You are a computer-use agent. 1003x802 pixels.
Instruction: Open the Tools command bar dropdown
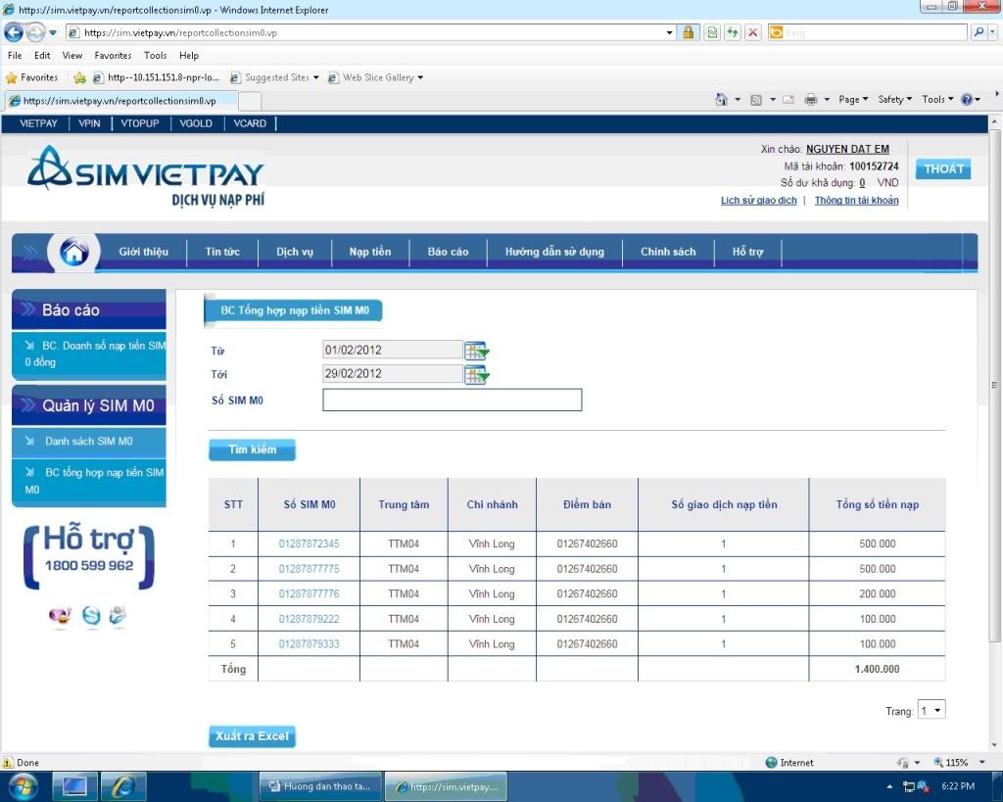pyautogui.click(x=937, y=99)
